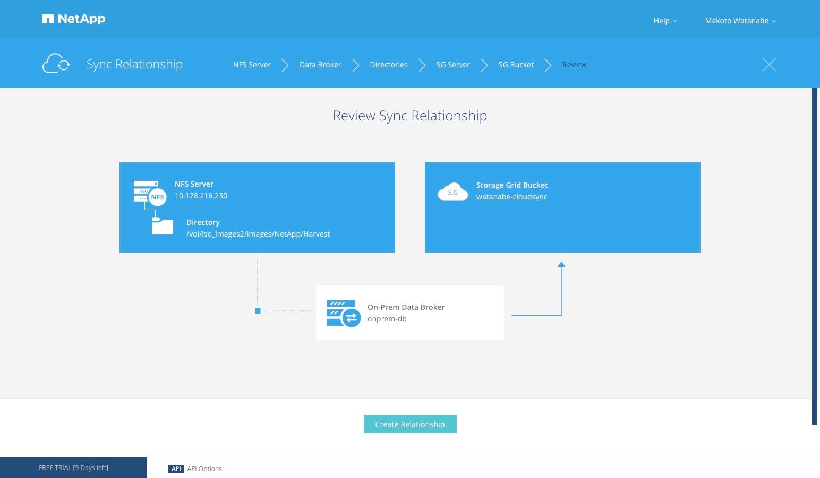Click the API badge icon
The height and width of the screenshot is (478, 820).
[x=176, y=468]
